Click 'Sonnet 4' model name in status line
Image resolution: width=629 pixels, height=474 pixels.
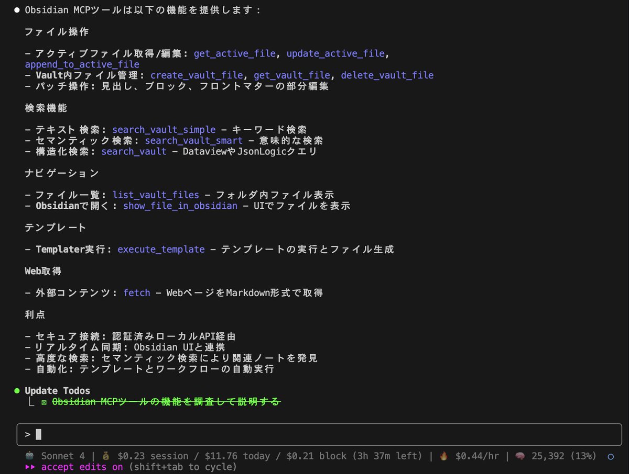pos(63,456)
